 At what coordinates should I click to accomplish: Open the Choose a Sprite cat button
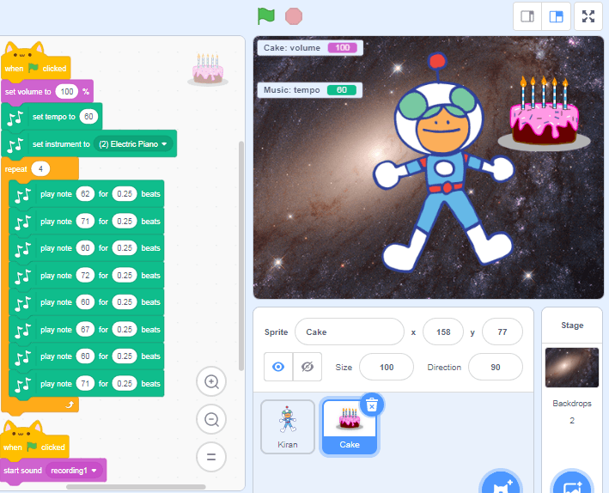(500, 484)
